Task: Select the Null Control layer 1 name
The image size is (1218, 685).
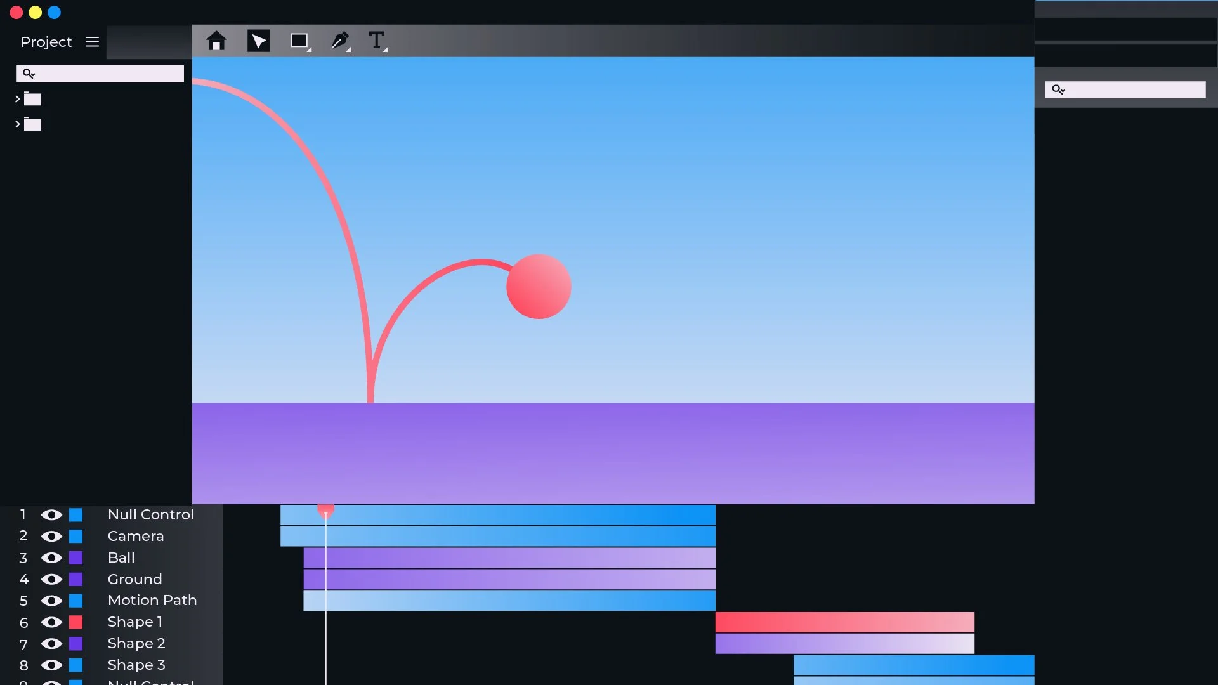Action: [x=151, y=514]
